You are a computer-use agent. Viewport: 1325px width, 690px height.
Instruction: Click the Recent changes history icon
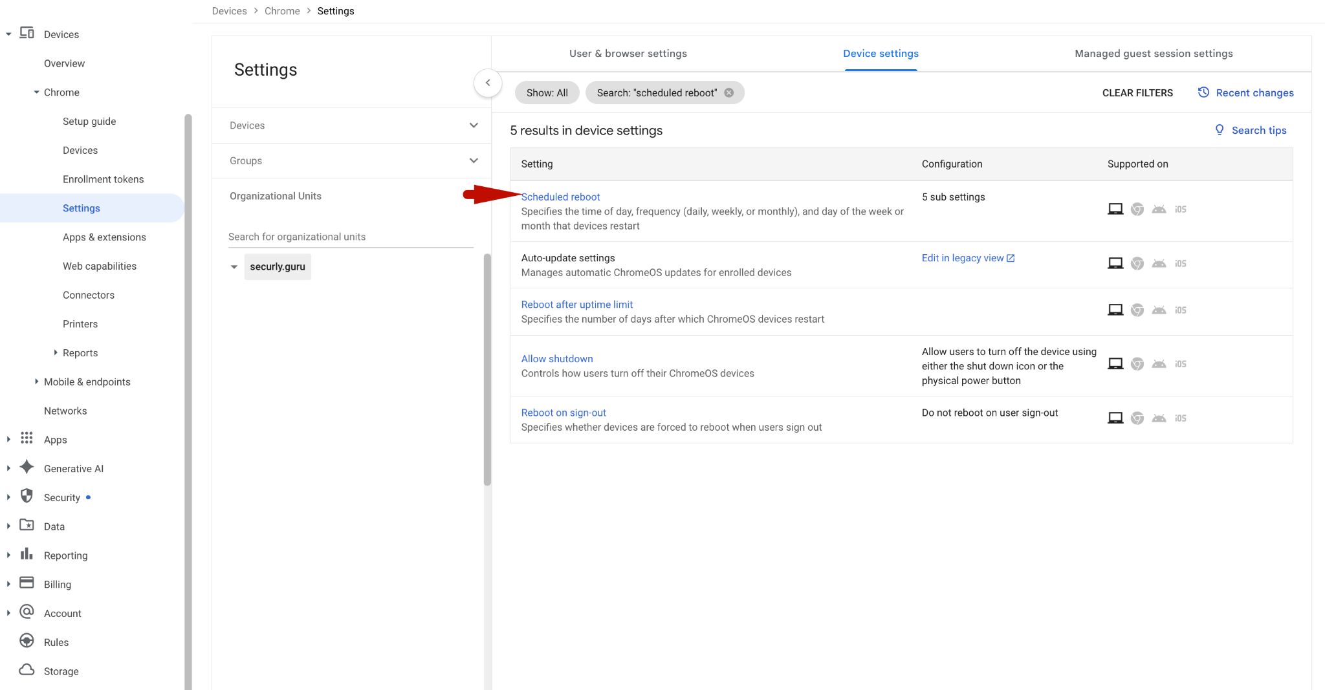[1203, 92]
